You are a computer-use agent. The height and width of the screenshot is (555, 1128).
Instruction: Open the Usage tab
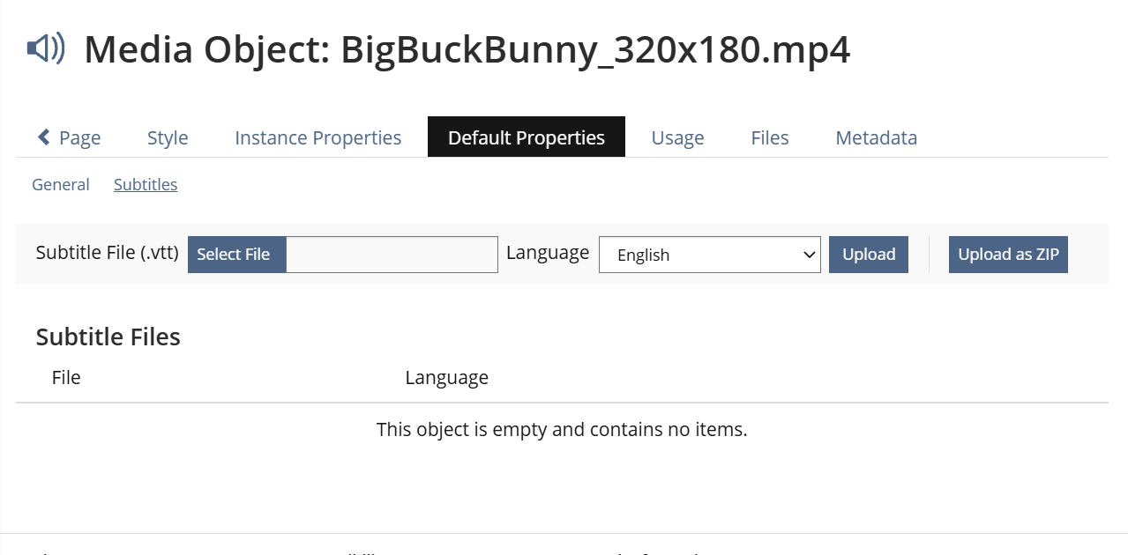click(677, 137)
